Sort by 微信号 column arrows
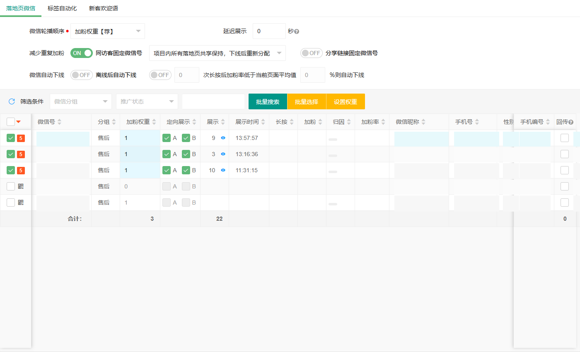Screen dimensions: 580x352 [x=59, y=122]
